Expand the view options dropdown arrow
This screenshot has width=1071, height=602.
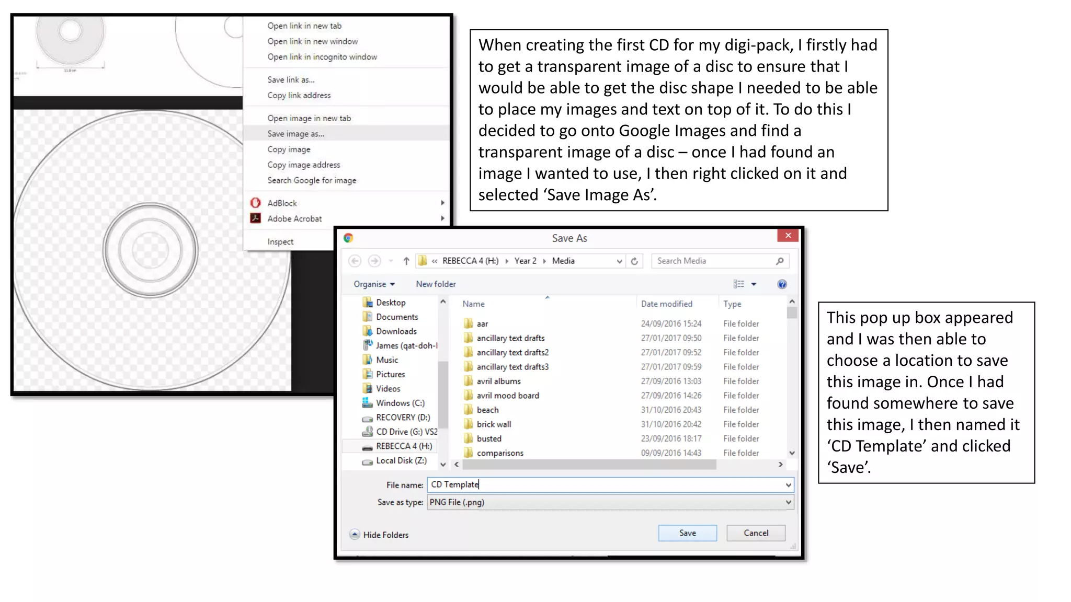click(754, 284)
